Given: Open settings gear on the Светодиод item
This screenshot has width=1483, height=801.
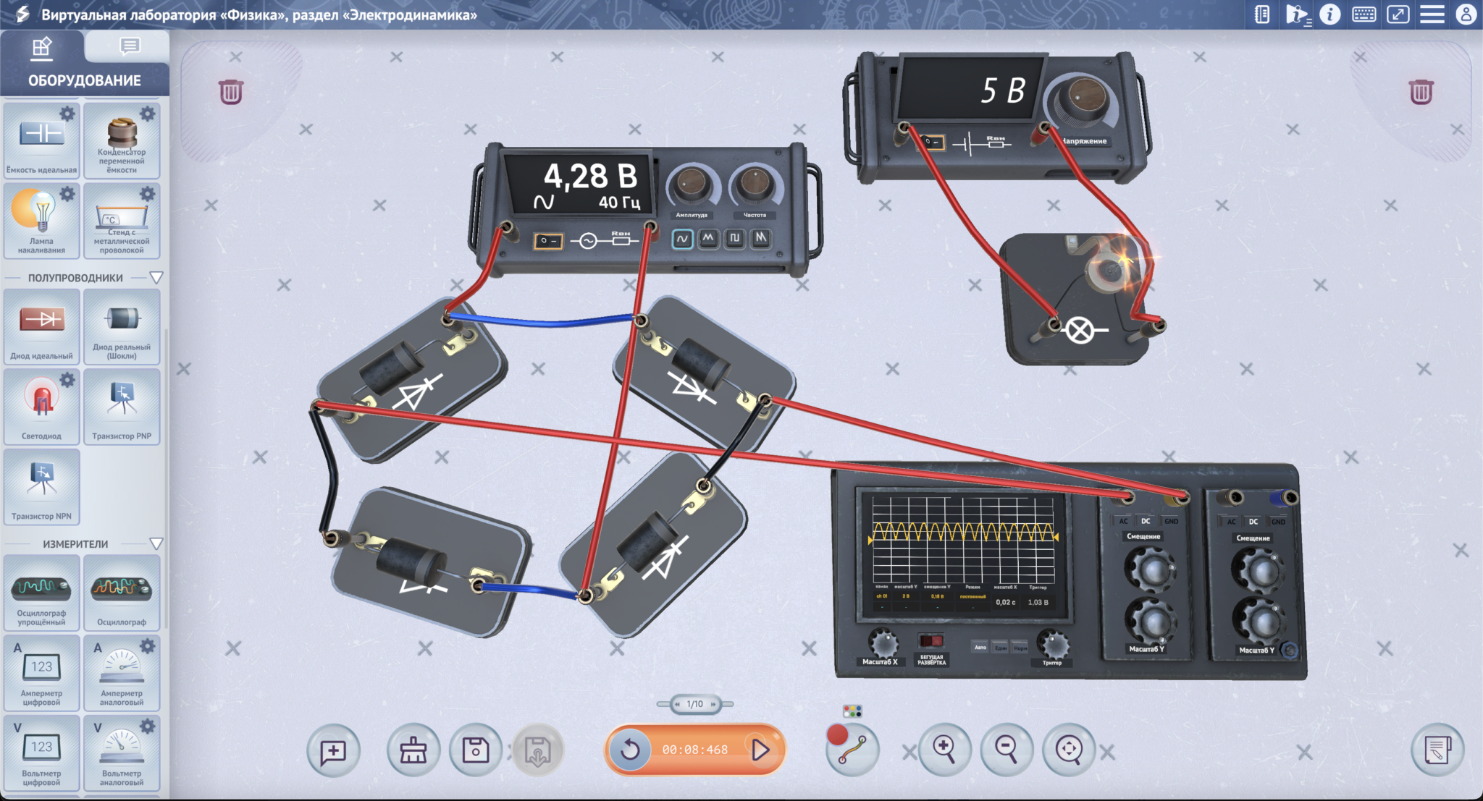Looking at the screenshot, I should click(67, 381).
